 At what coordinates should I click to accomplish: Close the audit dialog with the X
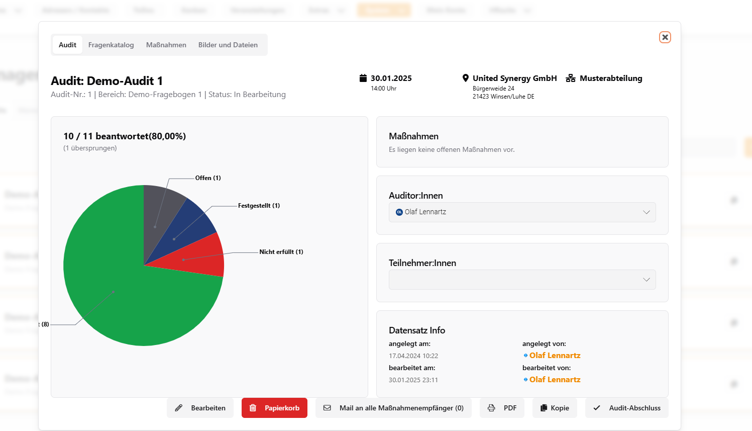point(665,37)
